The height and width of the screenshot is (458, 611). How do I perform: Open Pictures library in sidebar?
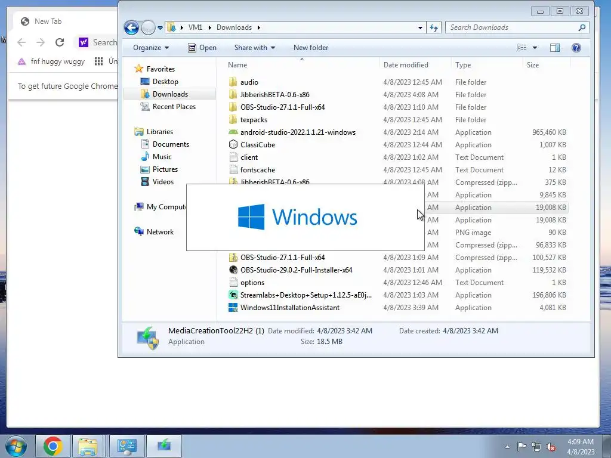click(x=165, y=169)
